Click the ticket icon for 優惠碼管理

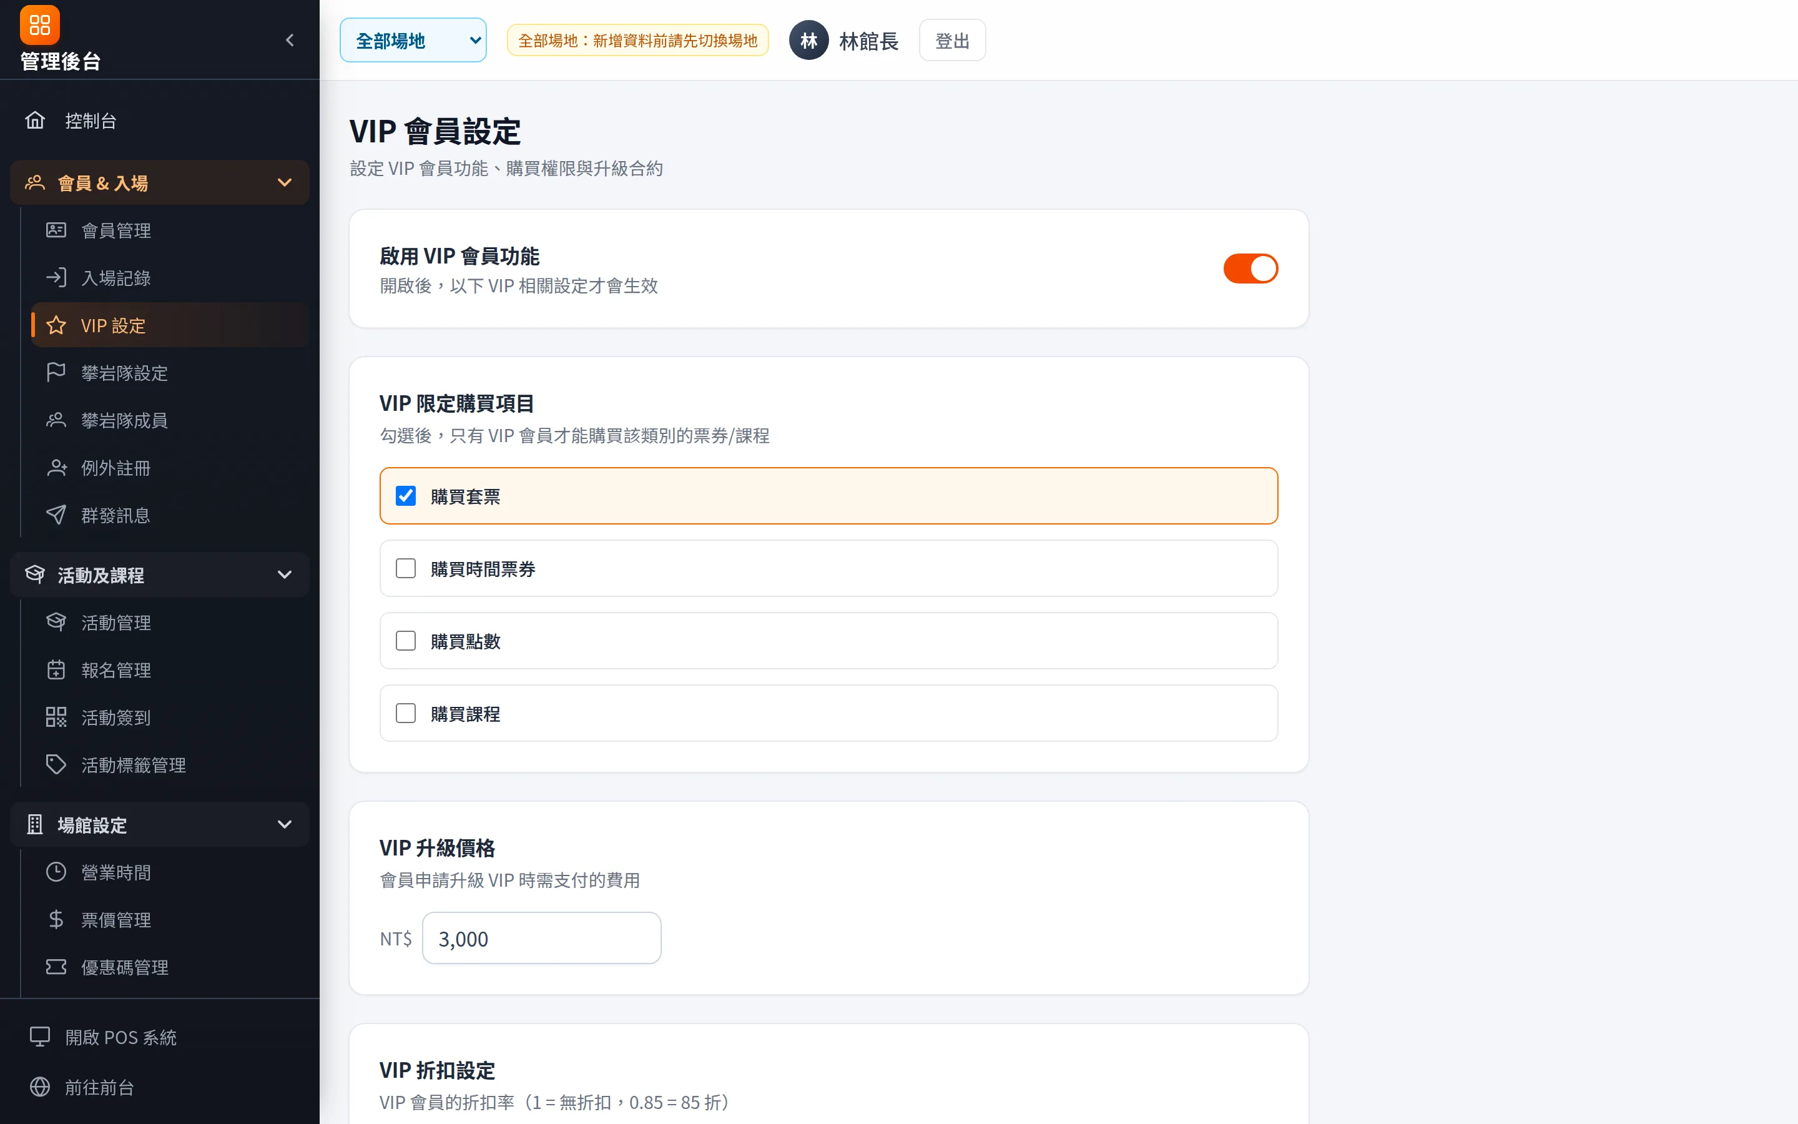coord(56,967)
